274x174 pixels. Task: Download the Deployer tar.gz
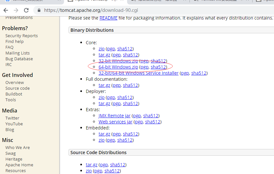click(104, 104)
